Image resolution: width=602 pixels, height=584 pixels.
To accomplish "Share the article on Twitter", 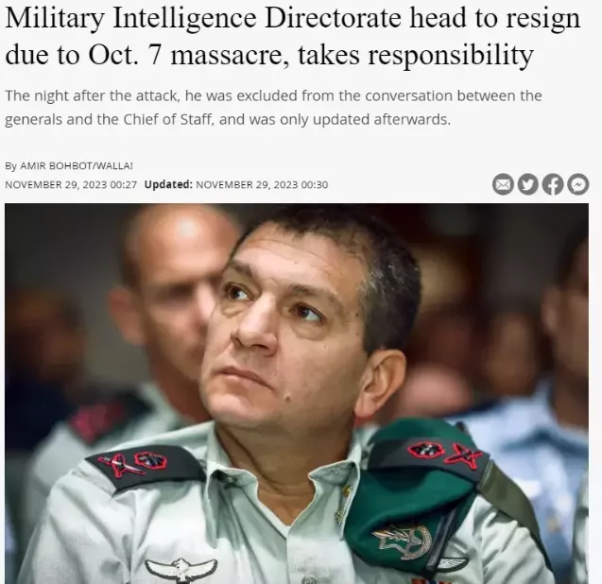I will pos(527,184).
